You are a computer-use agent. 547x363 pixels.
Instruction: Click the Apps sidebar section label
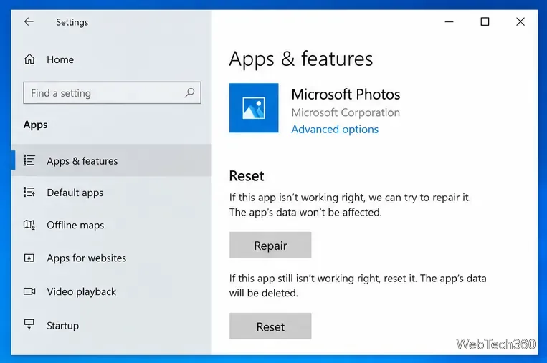pyautogui.click(x=36, y=125)
